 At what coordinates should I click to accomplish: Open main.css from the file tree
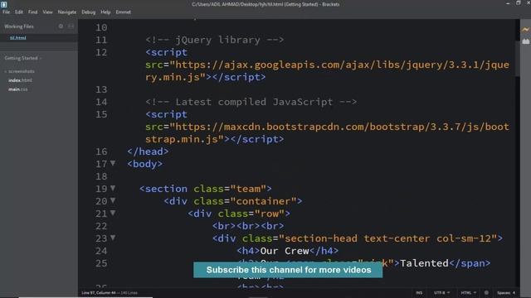18,89
